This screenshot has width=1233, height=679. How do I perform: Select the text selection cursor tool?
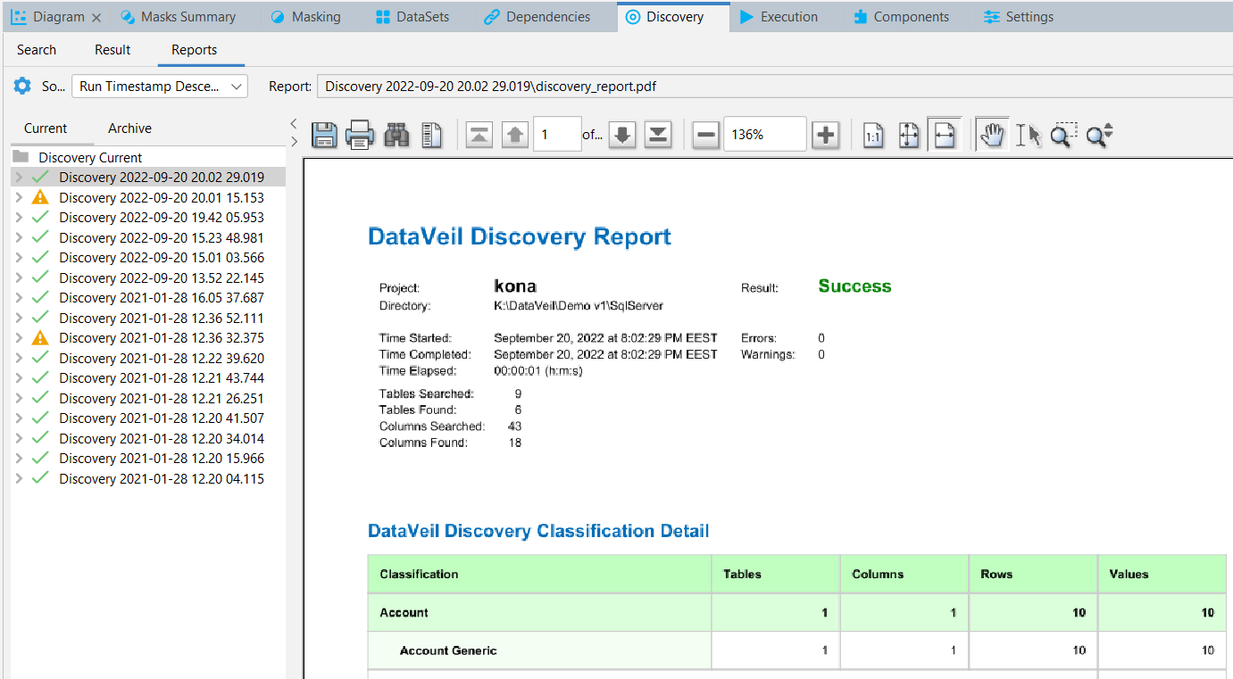[1029, 135]
